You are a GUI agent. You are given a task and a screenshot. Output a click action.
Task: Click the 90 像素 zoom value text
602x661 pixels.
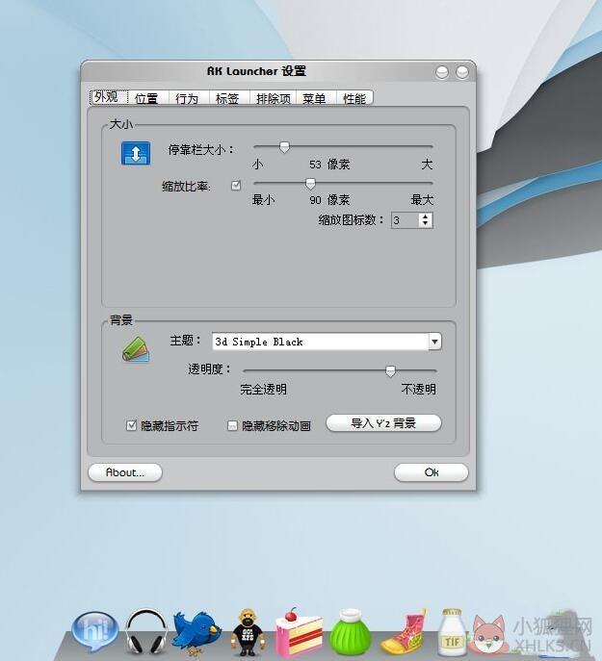click(329, 200)
